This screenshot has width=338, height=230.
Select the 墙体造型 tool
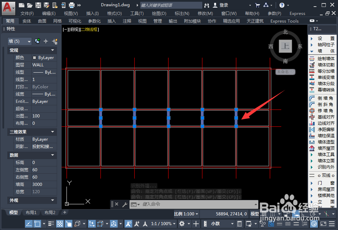tap(322, 142)
